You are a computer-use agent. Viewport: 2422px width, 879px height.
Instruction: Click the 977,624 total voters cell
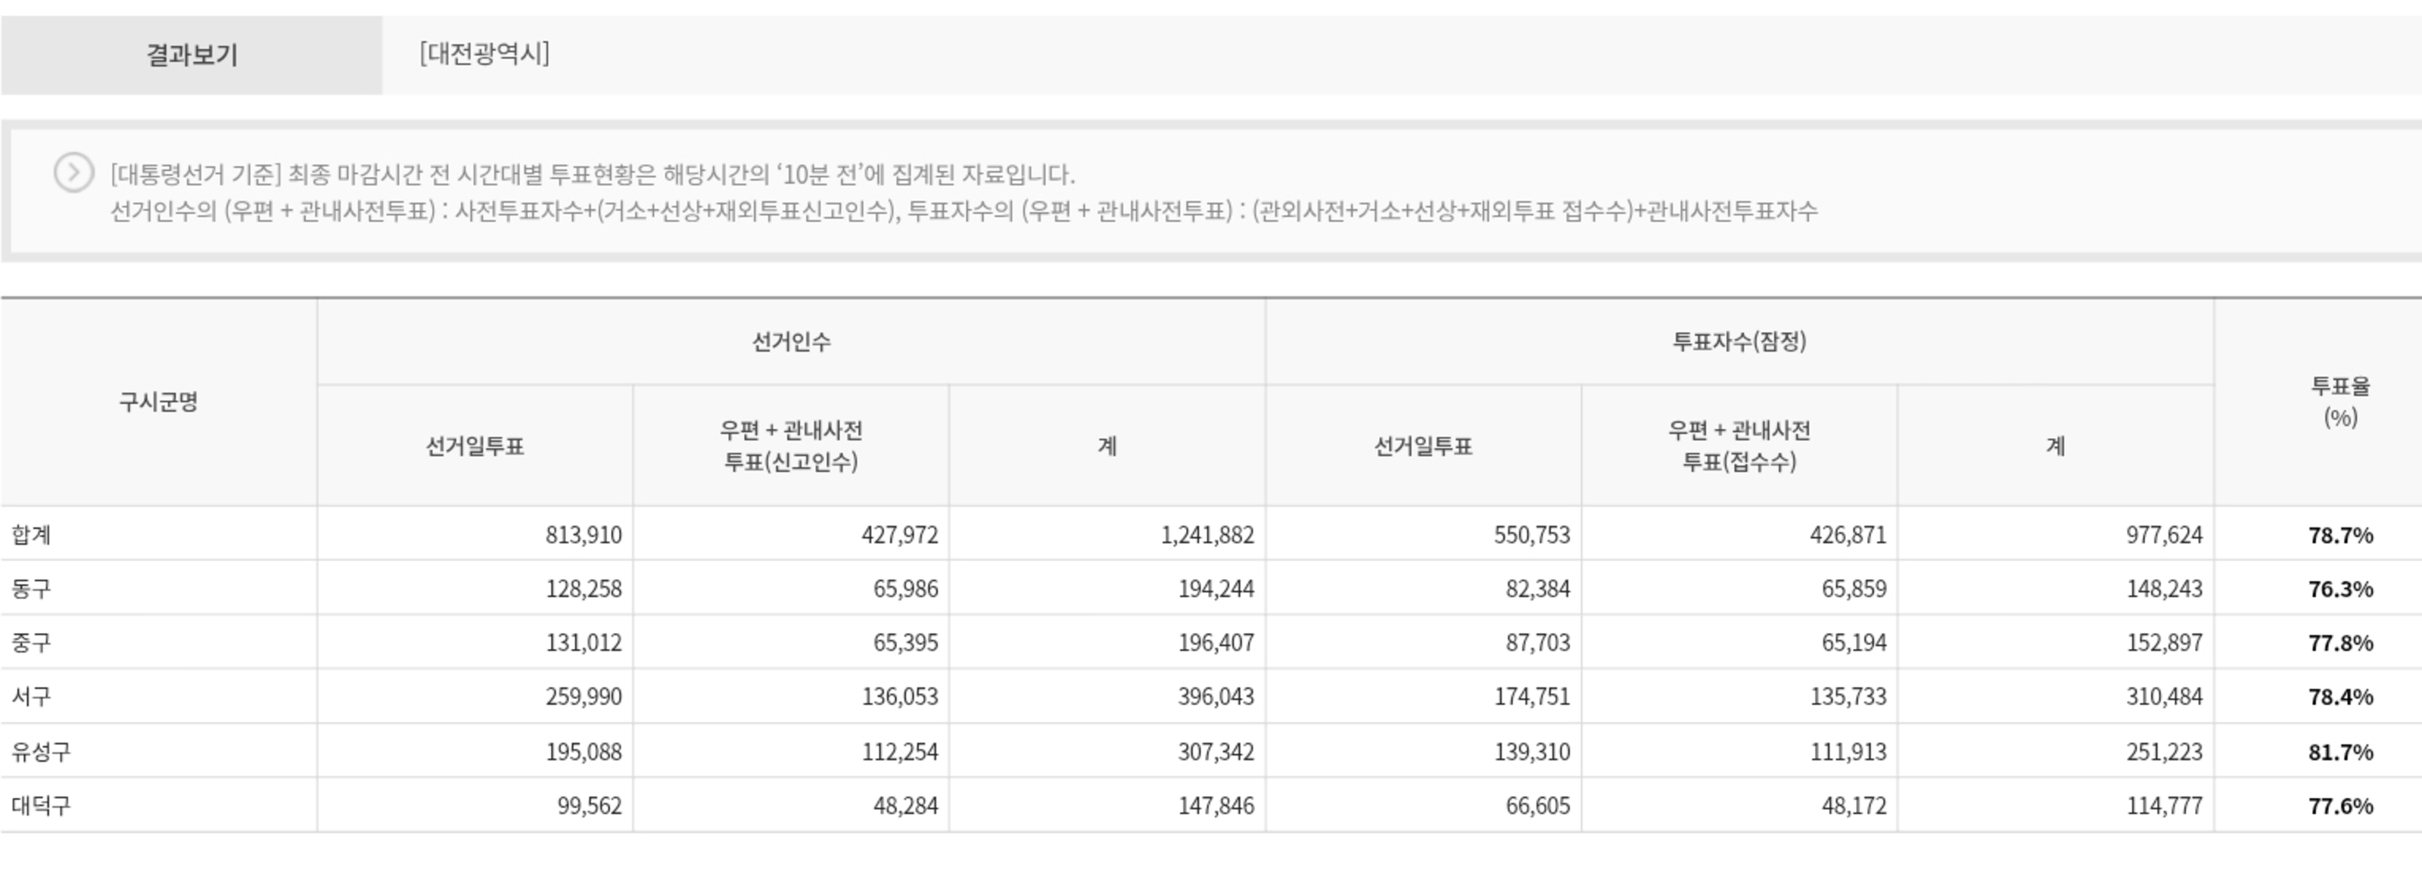(x=2163, y=535)
